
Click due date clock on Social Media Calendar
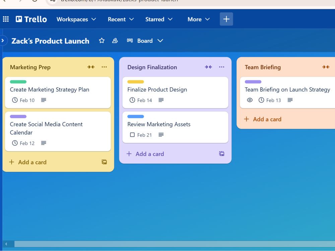point(15,143)
